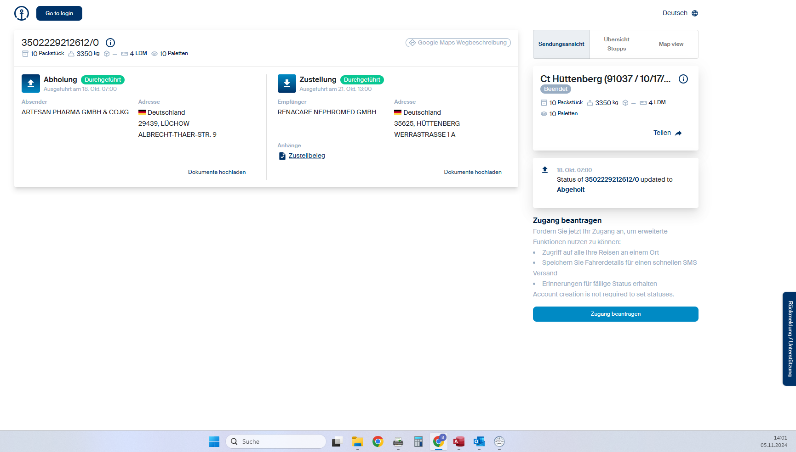Click ALBRECHT-THAER-STR. 9 address line
This screenshot has width=796, height=452.
pyautogui.click(x=178, y=134)
